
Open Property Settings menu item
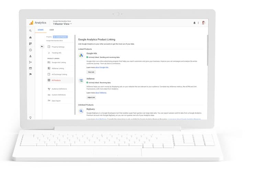(60, 47)
